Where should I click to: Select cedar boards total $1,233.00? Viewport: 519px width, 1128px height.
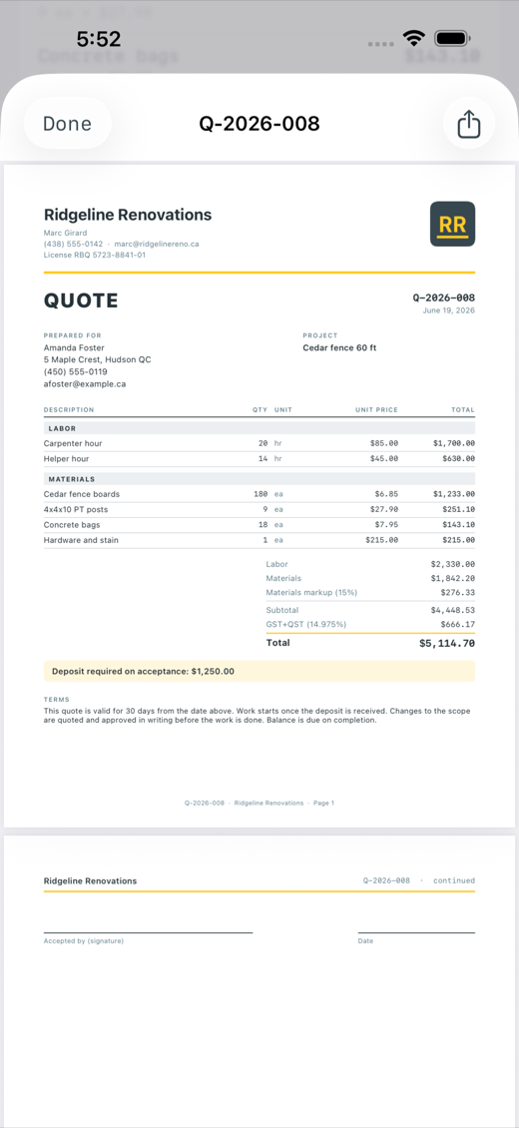pyautogui.click(x=454, y=494)
